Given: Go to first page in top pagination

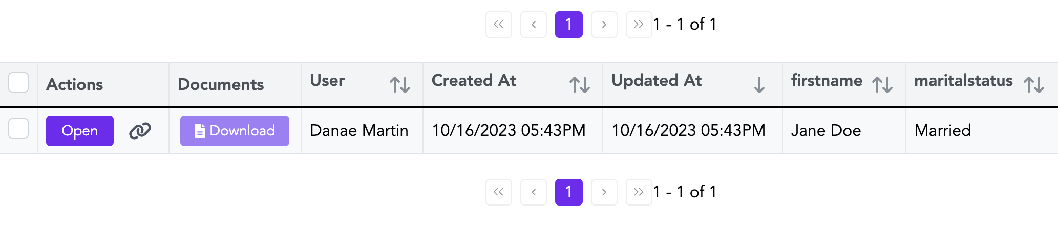Looking at the screenshot, I should [x=498, y=25].
